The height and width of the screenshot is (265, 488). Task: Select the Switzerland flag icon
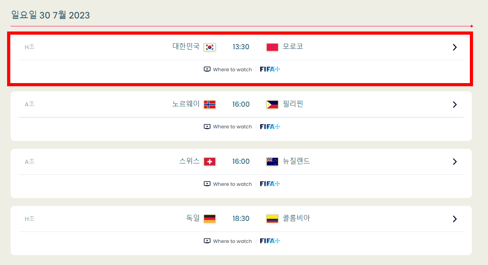(x=209, y=161)
